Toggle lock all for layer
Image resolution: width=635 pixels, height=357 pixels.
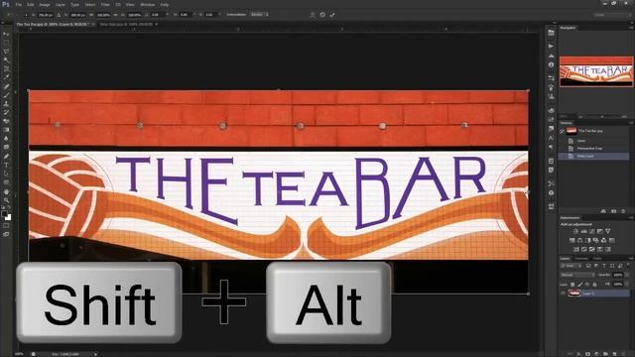pos(594,285)
